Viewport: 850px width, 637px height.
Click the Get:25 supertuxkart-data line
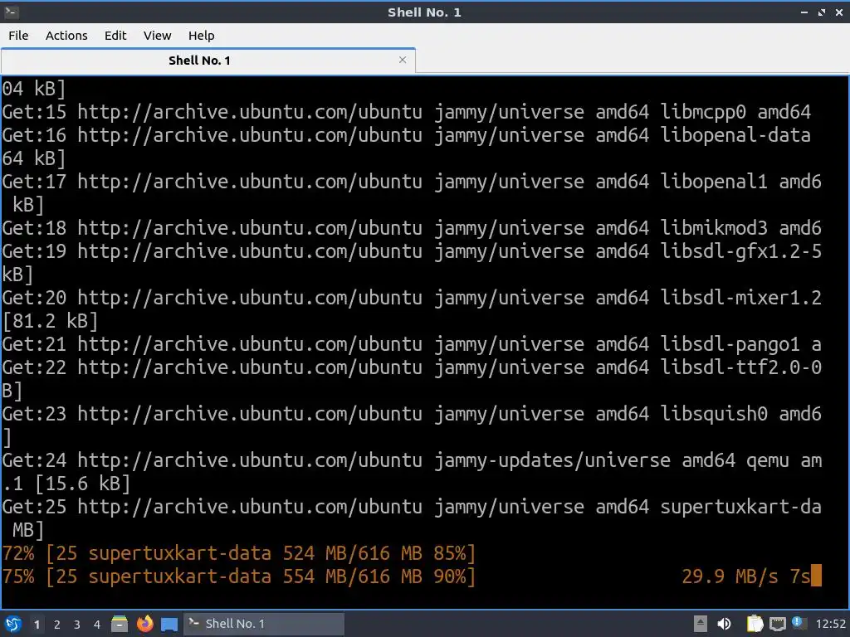[412, 508]
